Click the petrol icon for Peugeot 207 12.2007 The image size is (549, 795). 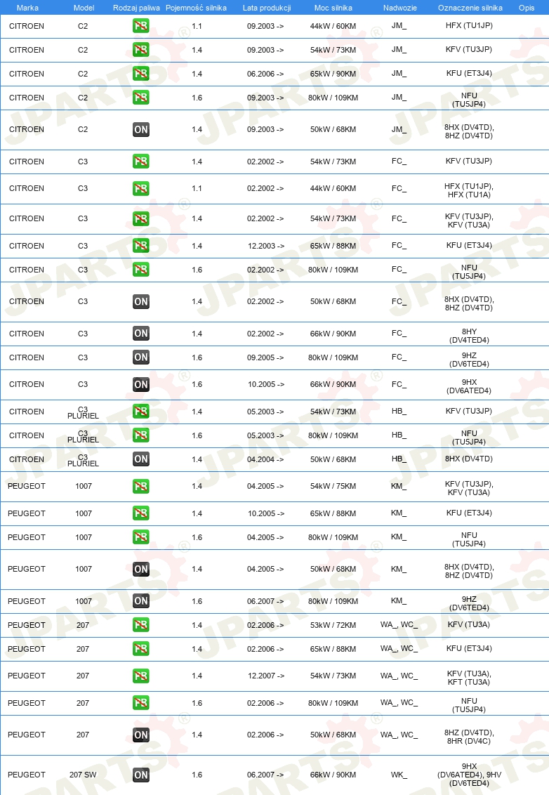(x=141, y=676)
